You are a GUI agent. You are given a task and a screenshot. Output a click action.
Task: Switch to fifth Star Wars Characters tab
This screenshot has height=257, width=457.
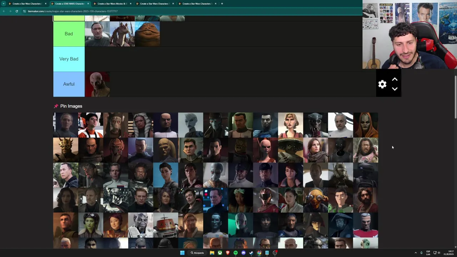tap(197, 4)
